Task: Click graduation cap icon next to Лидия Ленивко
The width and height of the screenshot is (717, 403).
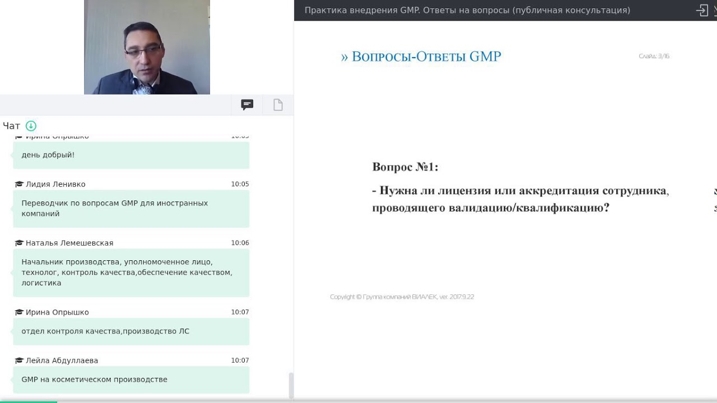Action: point(19,184)
